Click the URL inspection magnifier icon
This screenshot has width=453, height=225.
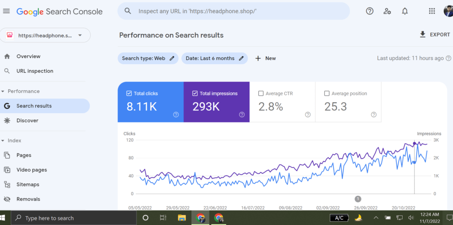[x=7, y=71]
